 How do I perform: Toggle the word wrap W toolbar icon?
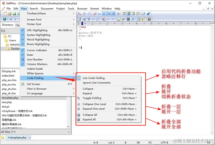[x=104, y=14]
